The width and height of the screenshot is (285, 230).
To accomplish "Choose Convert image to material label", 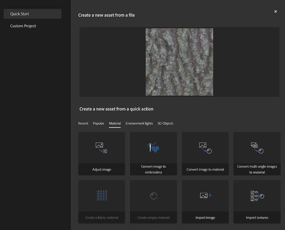I will point(205,170).
